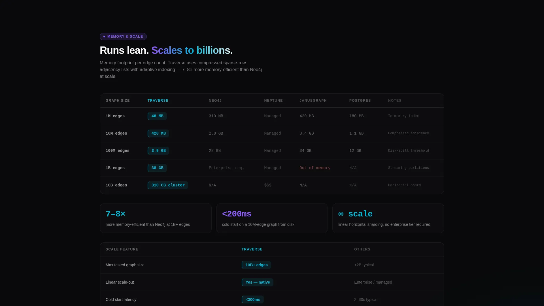Click the '310 MB' Neo4j cell
The width and height of the screenshot is (544, 306).
coord(216,116)
